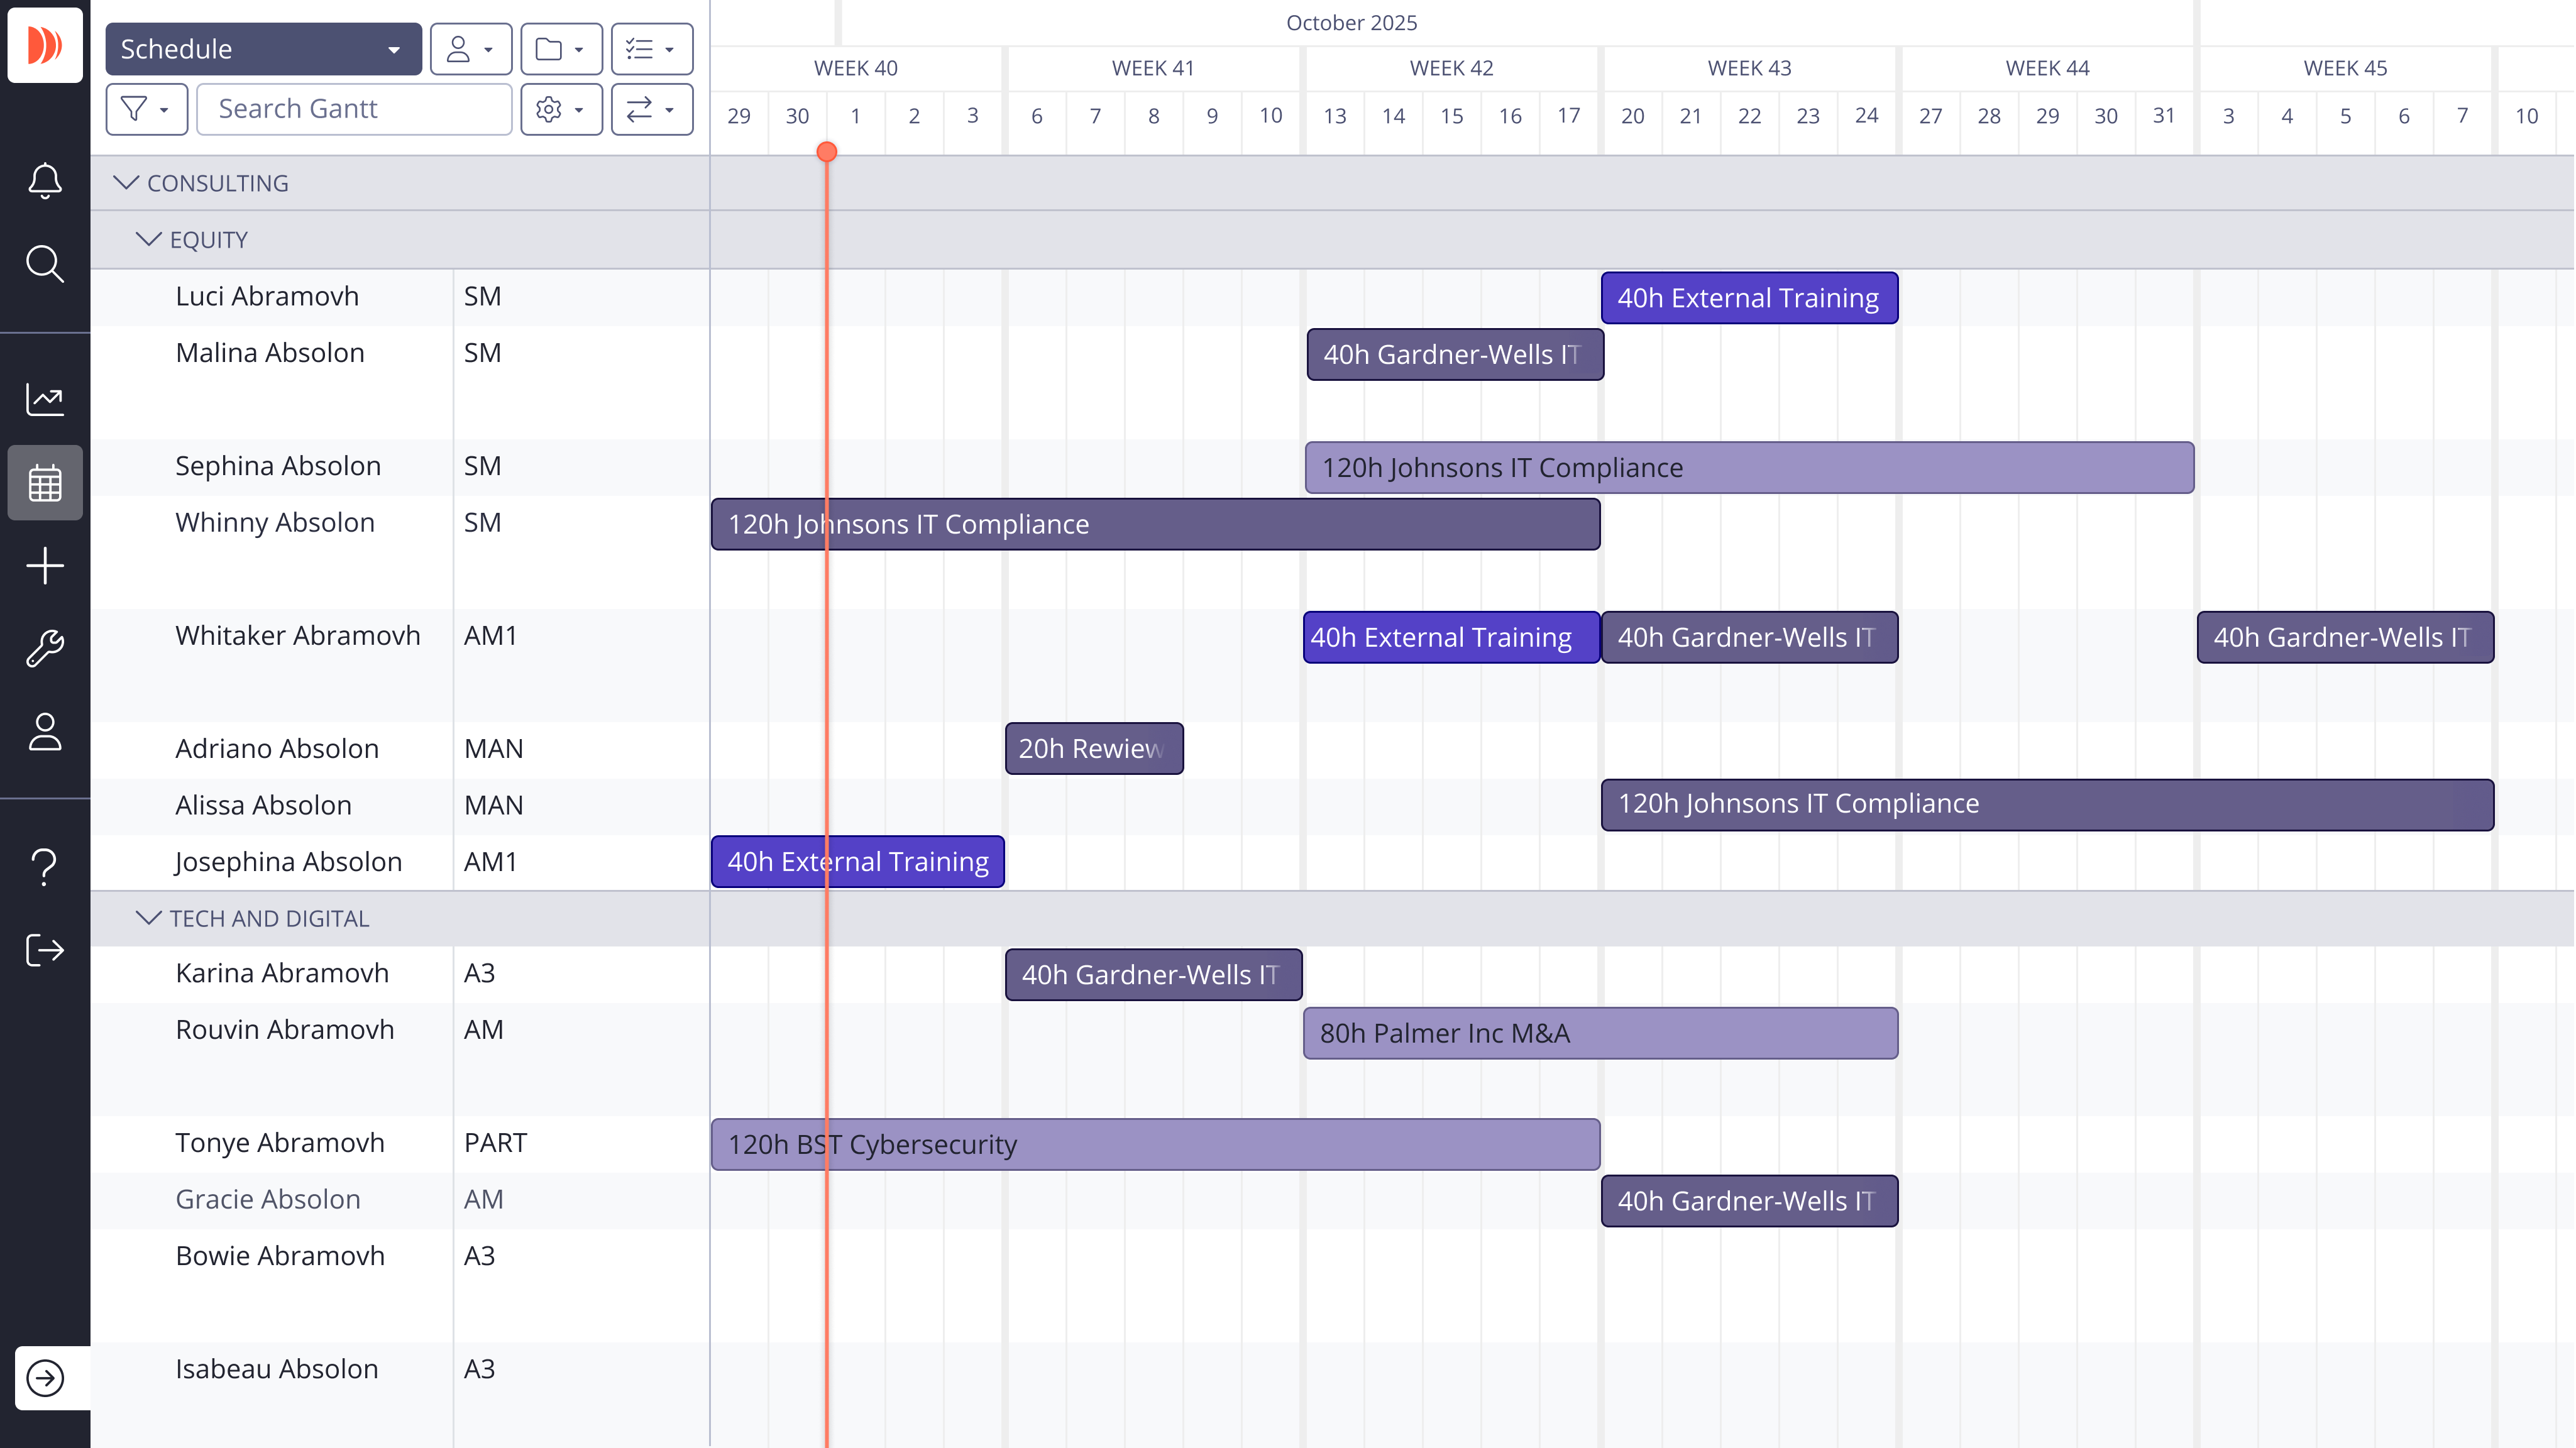Image resolution: width=2576 pixels, height=1448 pixels.
Task: Click the plus icon to add a new item
Action: 44,565
